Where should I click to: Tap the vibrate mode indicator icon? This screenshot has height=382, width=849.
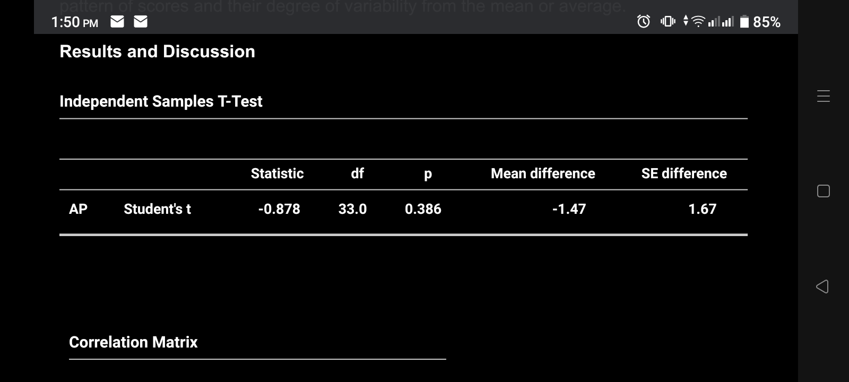click(668, 22)
